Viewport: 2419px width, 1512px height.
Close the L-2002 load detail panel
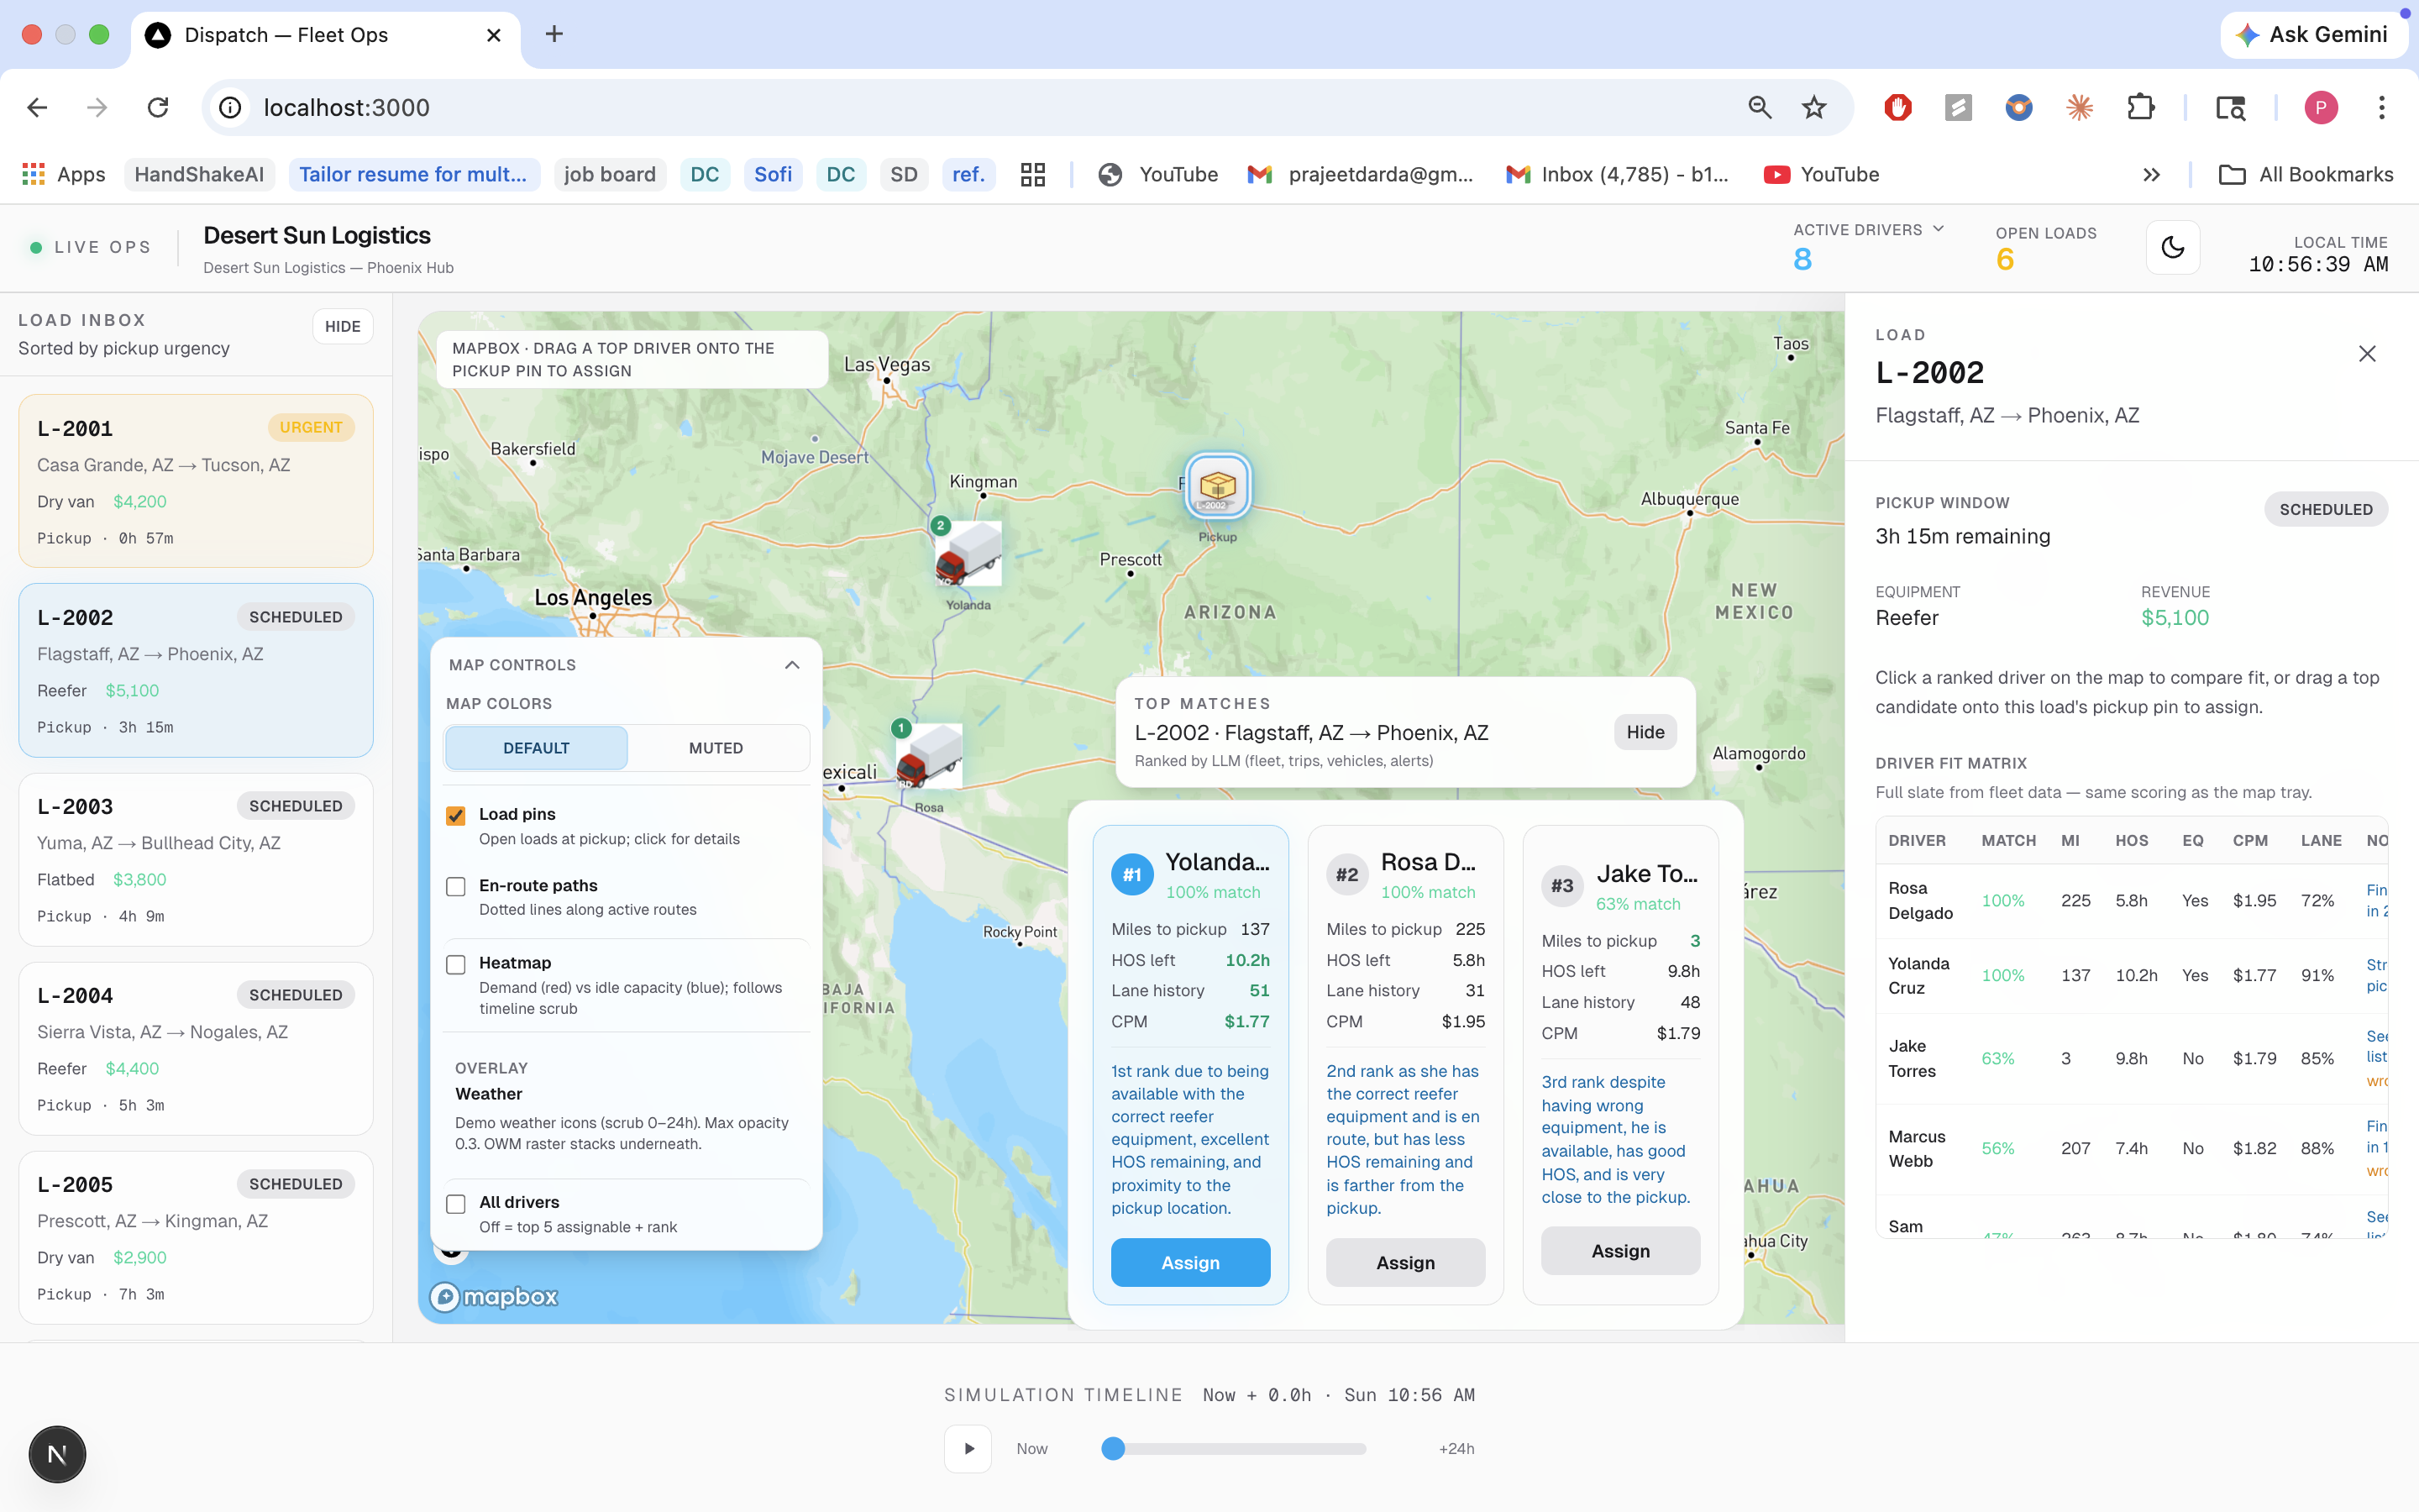pyautogui.click(x=2366, y=354)
